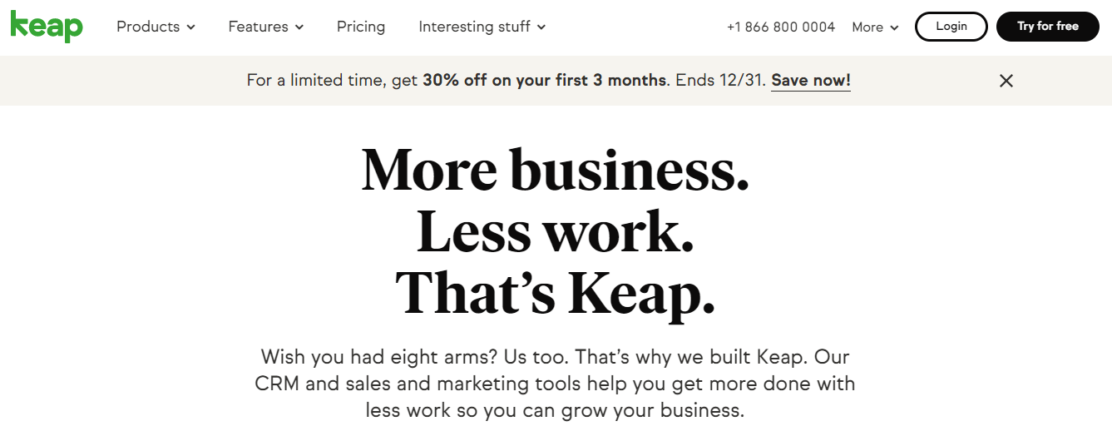Open the chevron next to More
Image resolution: width=1112 pixels, height=436 pixels.
[x=895, y=27]
